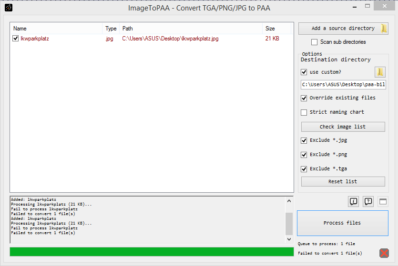
Task: Disable Override existing files
Action: coord(304,98)
